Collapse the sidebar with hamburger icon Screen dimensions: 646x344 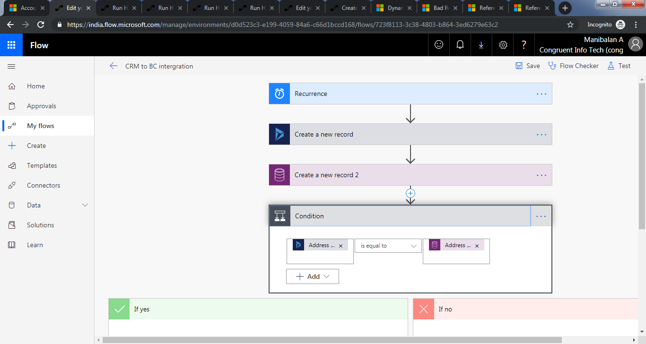(11, 67)
